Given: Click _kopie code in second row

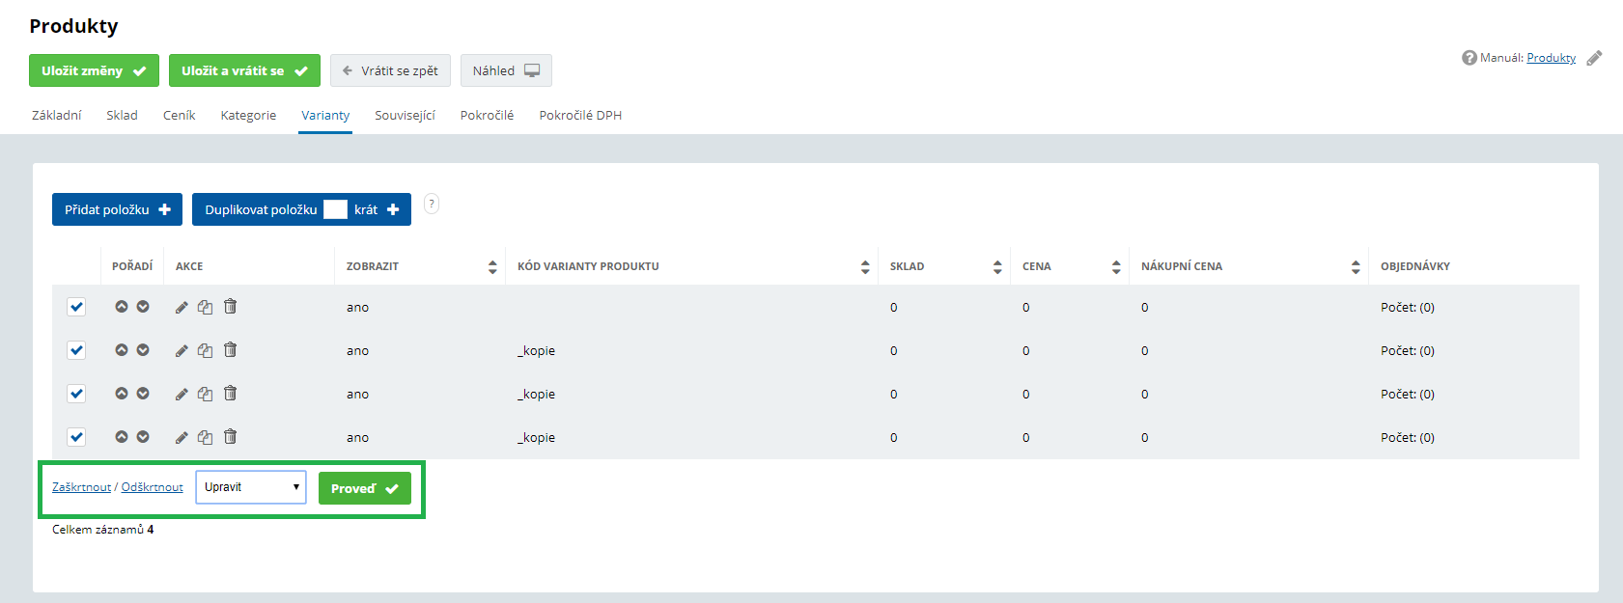Looking at the screenshot, I should pyautogui.click(x=536, y=351).
